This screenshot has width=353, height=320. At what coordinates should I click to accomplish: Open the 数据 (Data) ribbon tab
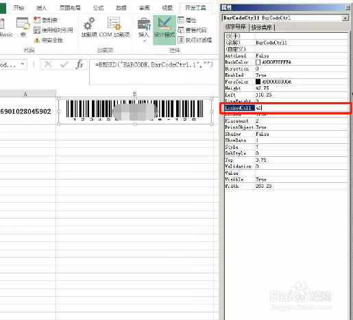(121, 8)
